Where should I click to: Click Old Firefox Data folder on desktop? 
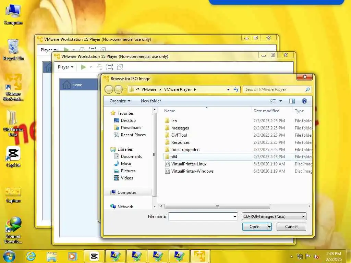pyautogui.click(x=13, y=123)
